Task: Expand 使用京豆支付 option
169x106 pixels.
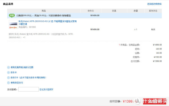Action: tap(17, 83)
